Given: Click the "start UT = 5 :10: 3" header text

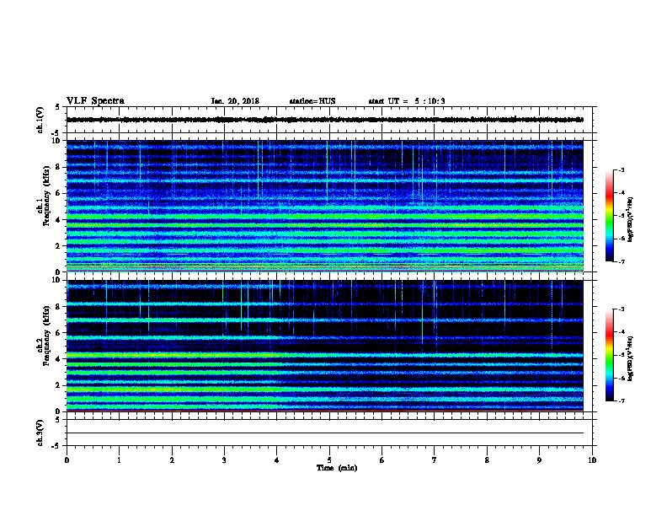Looking at the screenshot, I should click(x=407, y=101).
